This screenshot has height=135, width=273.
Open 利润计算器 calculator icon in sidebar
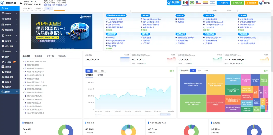[3, 46]
